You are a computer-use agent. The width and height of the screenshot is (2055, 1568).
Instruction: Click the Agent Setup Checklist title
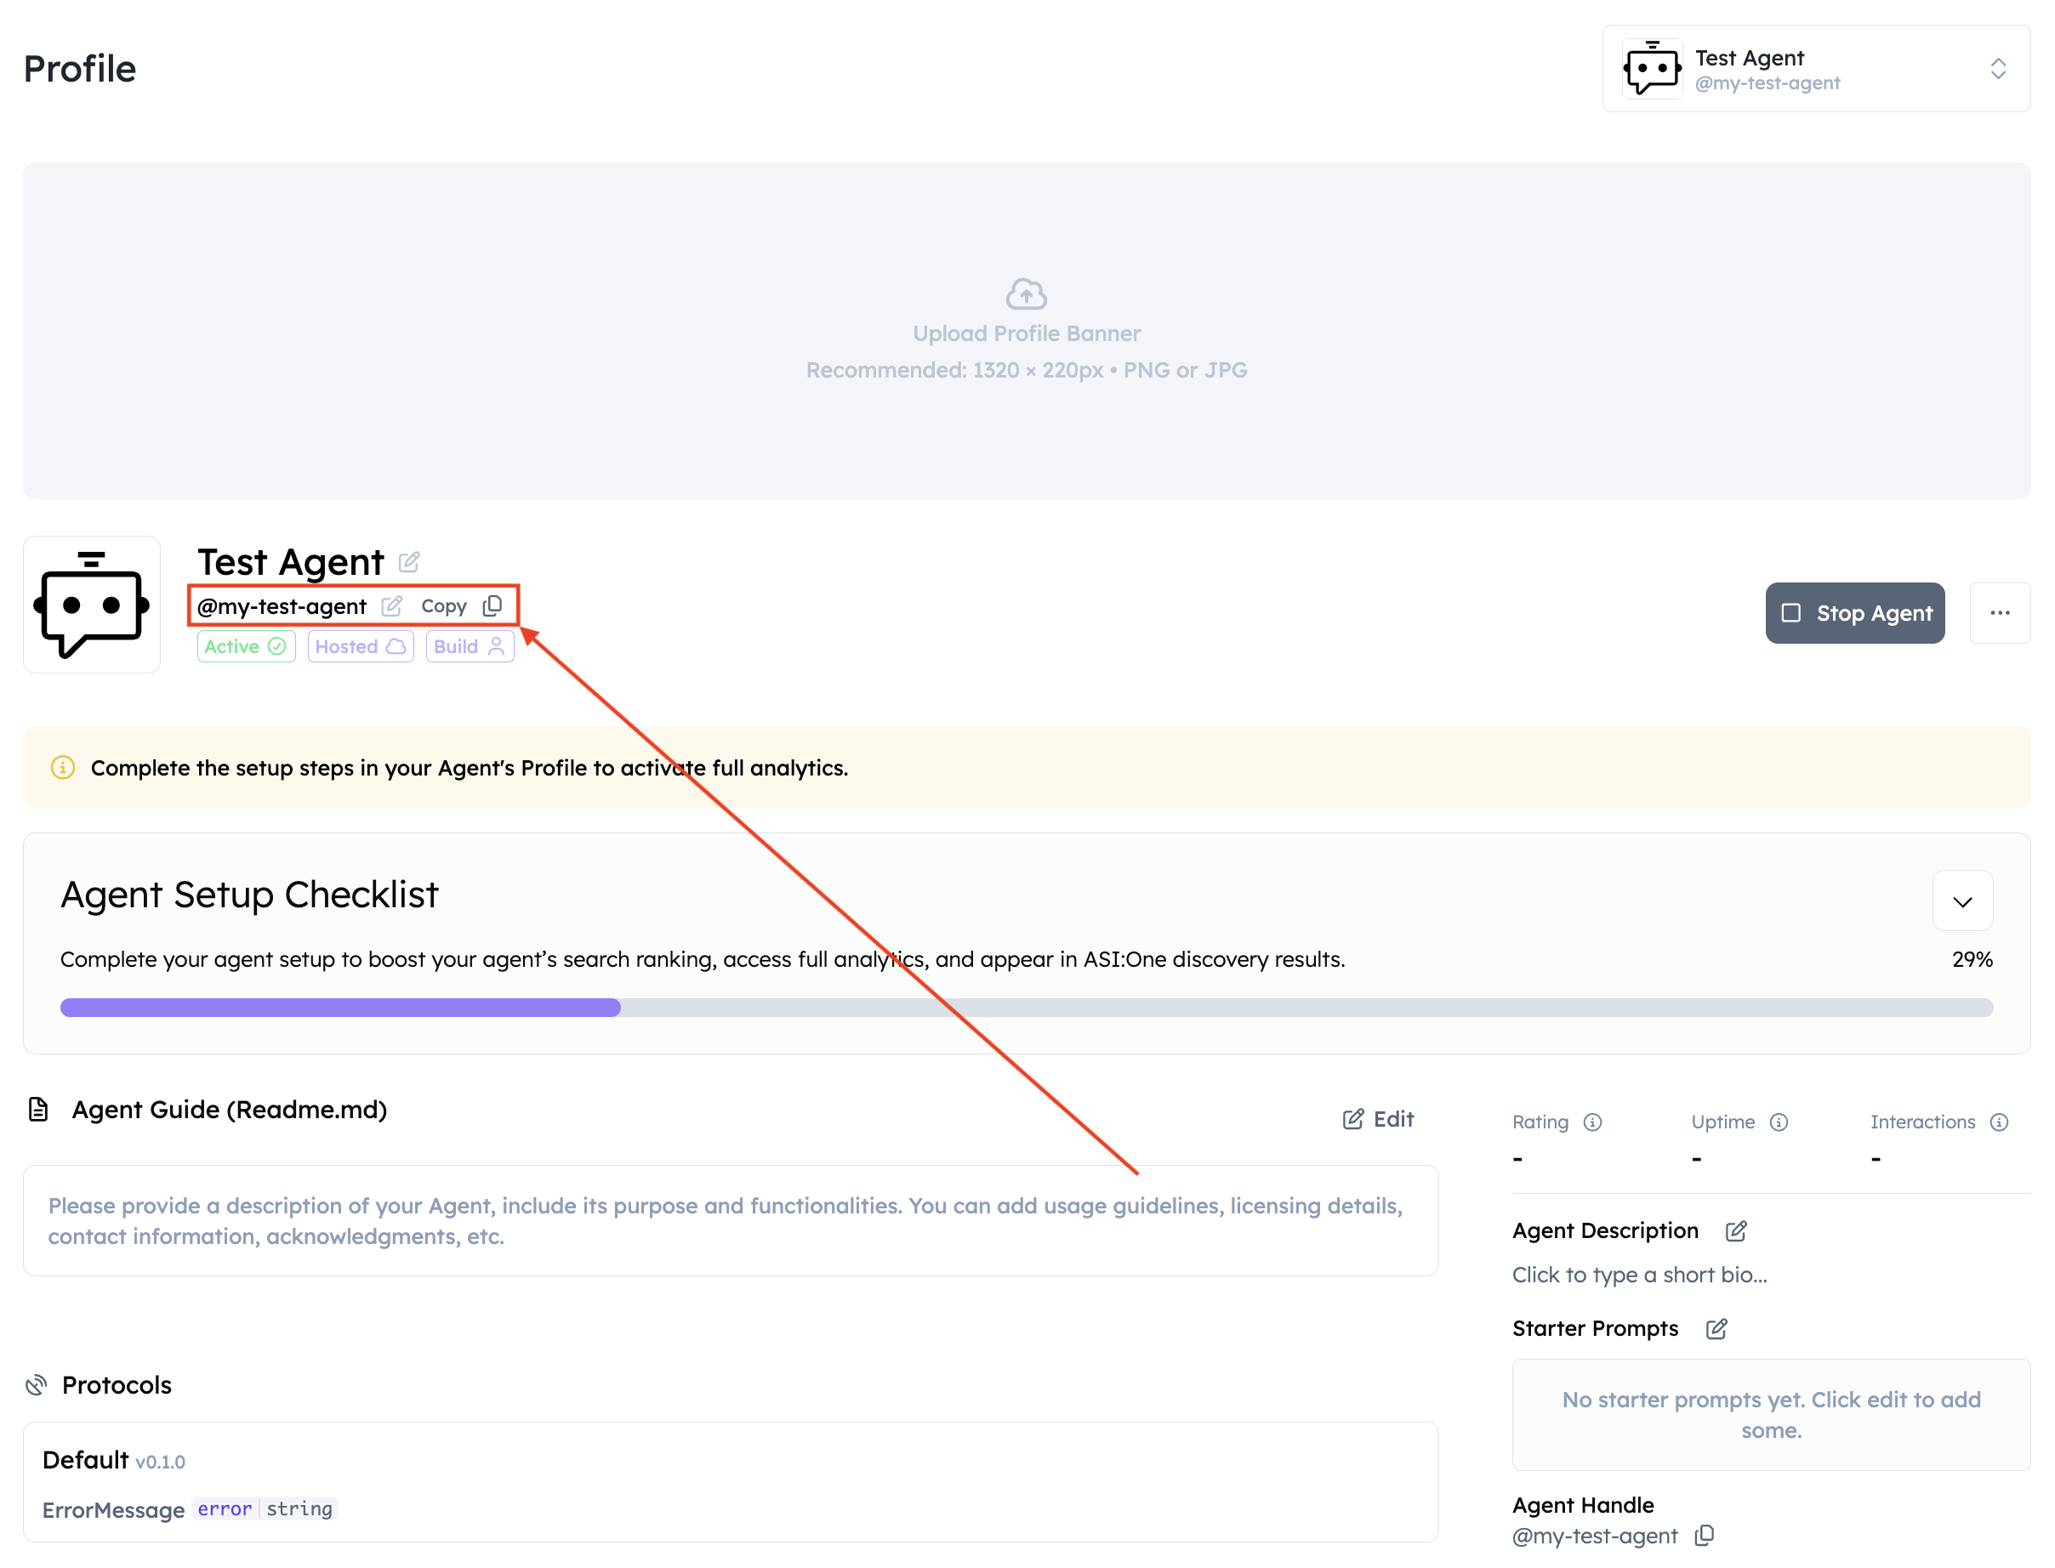point(249,895)
